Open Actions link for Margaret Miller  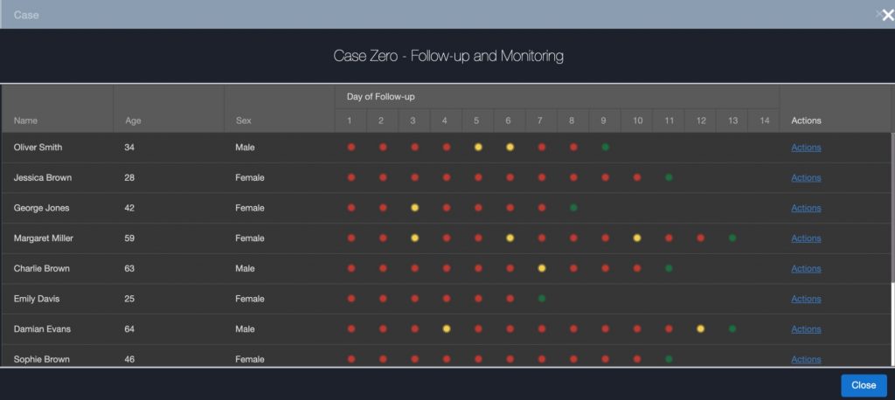tap(806, 238)
